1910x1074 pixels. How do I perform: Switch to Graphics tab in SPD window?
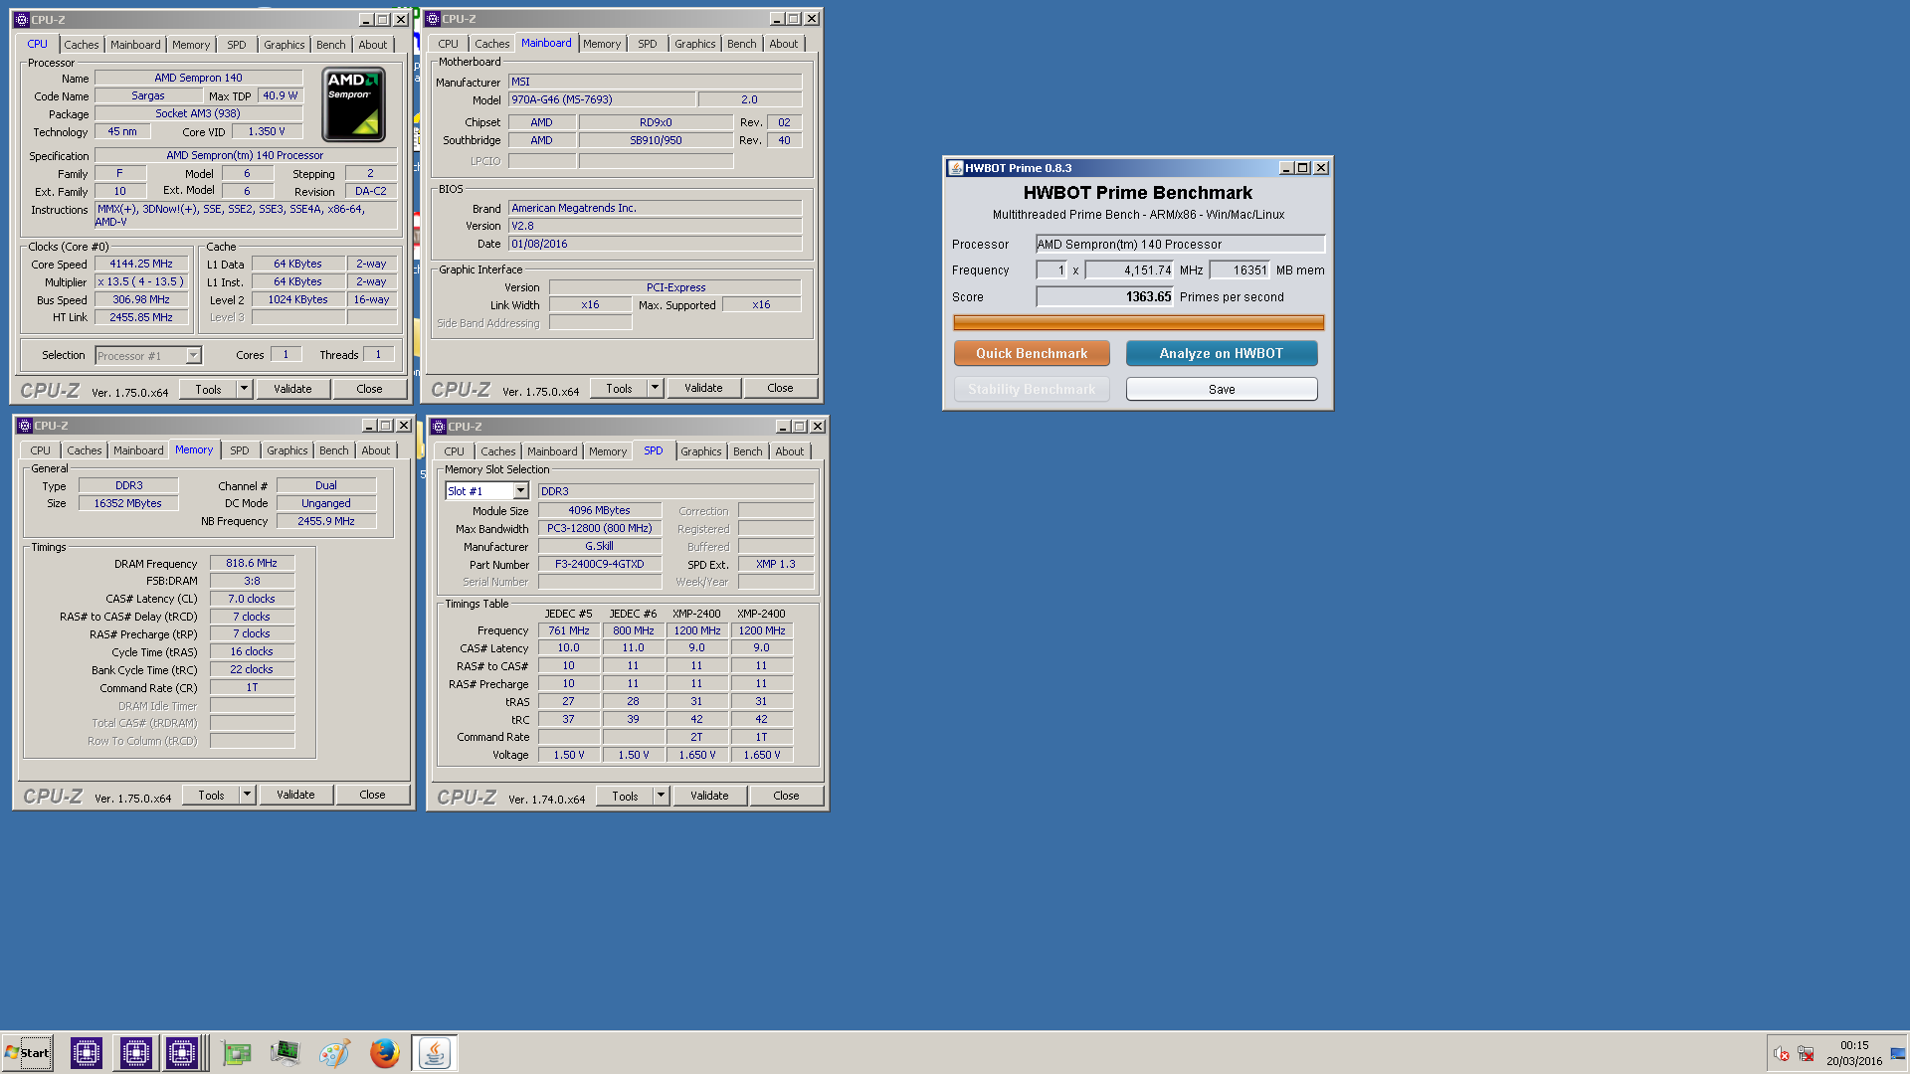[701, 451]
